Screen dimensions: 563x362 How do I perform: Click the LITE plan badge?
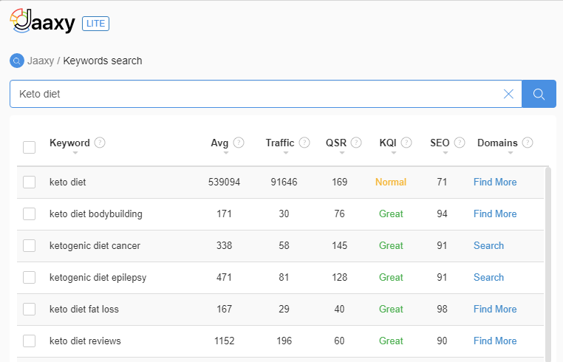pyautogui.click(x=95, y=24)
